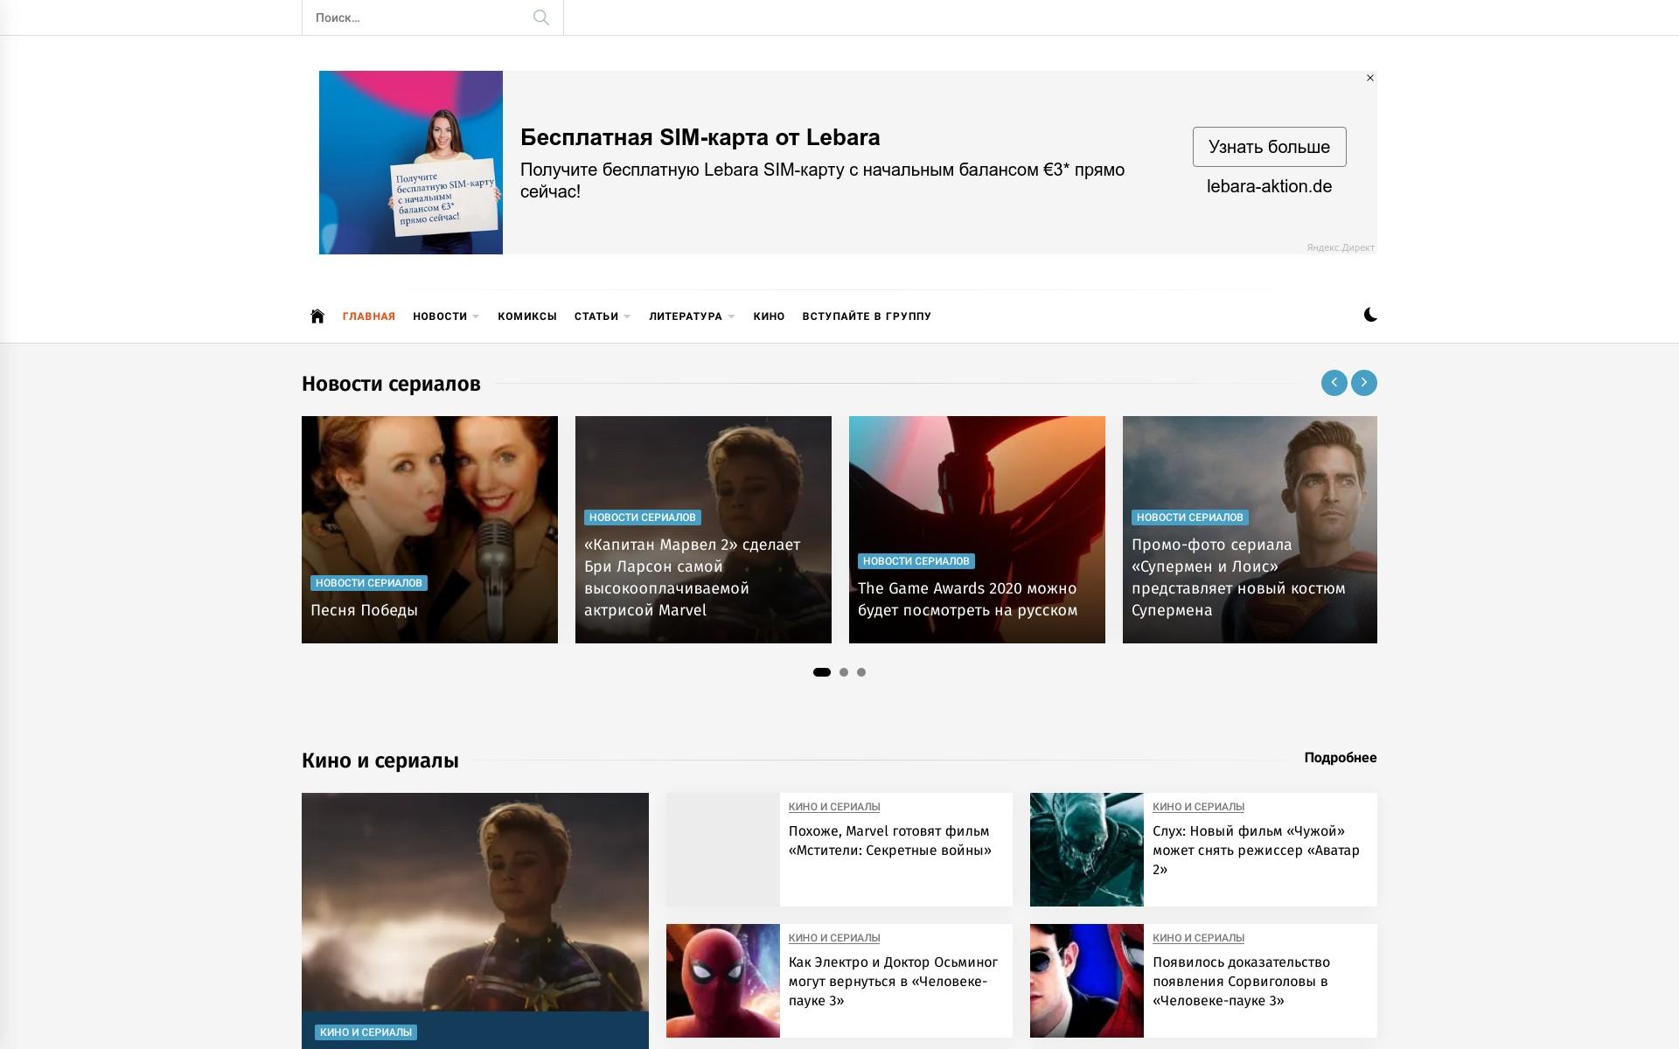Open the Комиксы menu item
The height and width of the screenshot is (1049, 1679).
(x=527, y=316)
